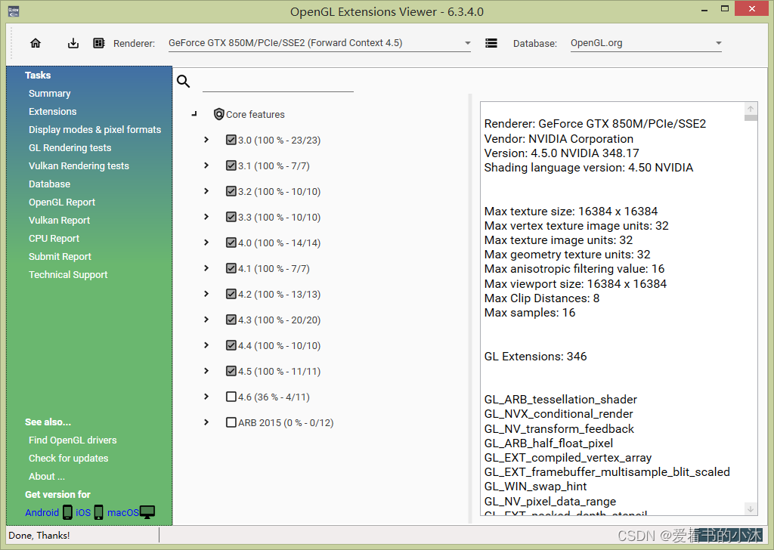
Task: Open the Vulkan Report
Action: point(59,221)
